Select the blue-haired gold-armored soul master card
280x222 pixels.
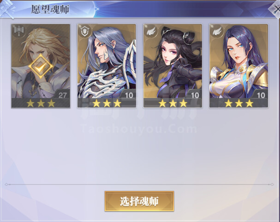(238, 66)
